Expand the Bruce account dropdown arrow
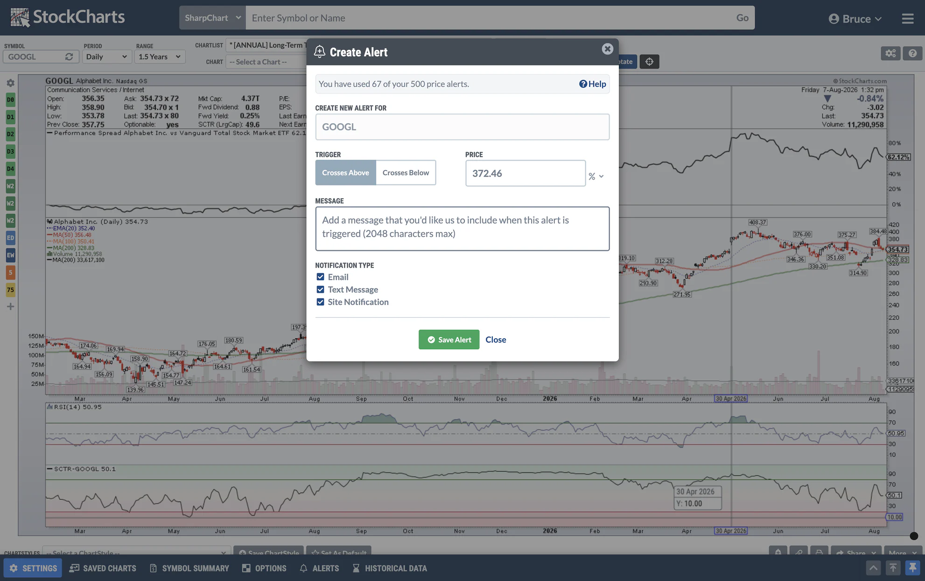Viewport: 925px width, 581px height. pos(878,19)
